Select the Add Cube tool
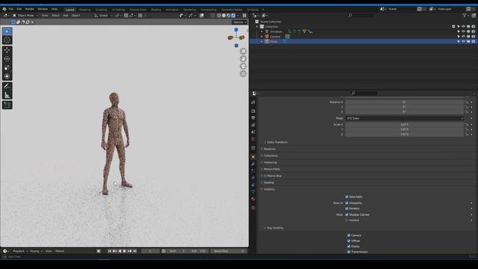478x269 pixels. tap(7, 105)
